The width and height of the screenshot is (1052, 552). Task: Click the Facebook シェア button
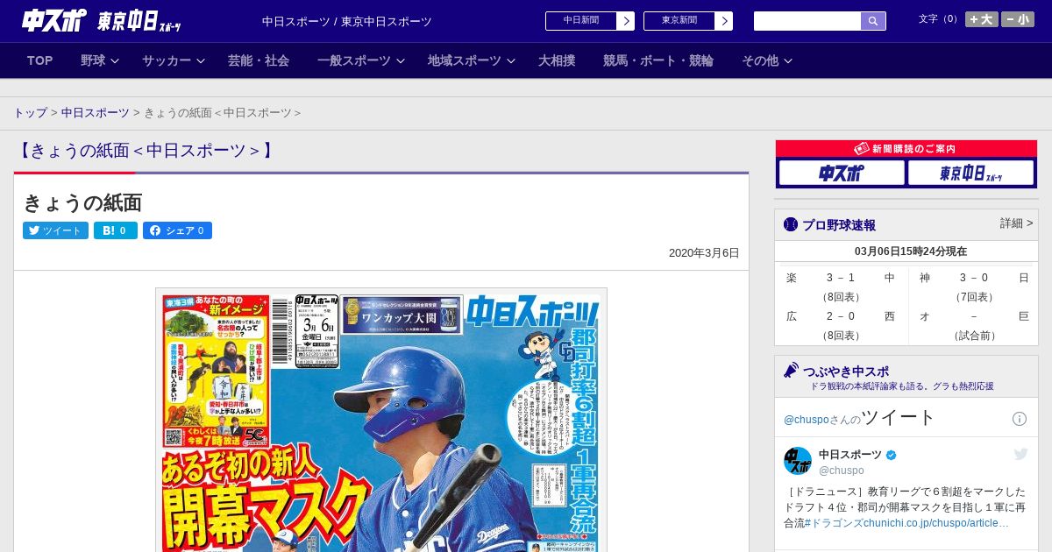click(177, 230)
